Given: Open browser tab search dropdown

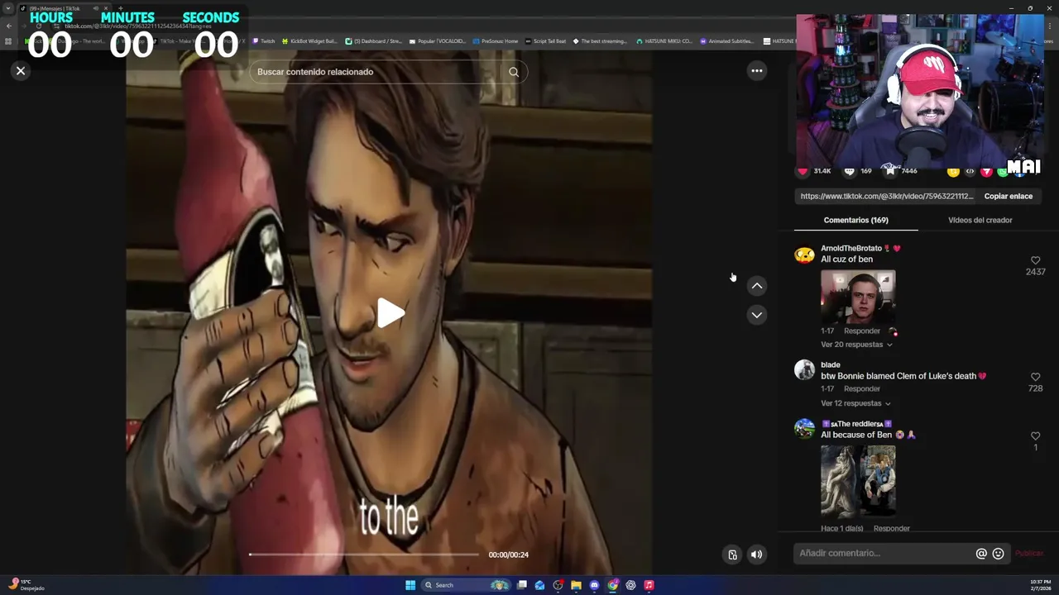Looking at the screenshot, I should tap(8, 9).
